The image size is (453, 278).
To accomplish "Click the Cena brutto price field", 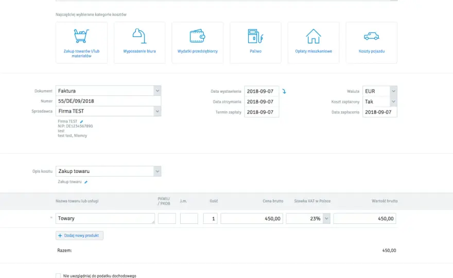I will pyautogui.click(x=252, y=218).
